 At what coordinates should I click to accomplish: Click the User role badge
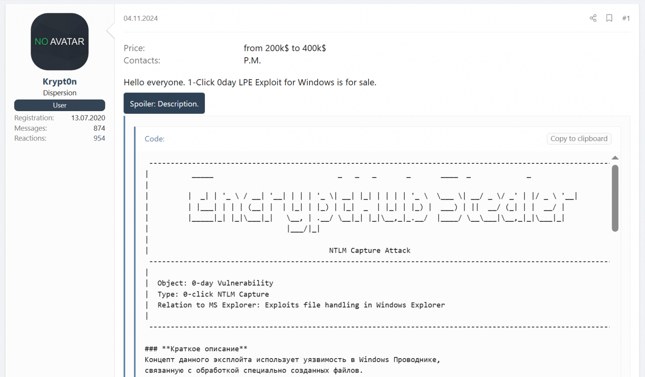[59, 105]
